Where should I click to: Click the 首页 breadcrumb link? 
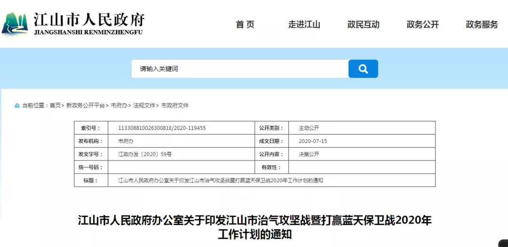point(55,106)
